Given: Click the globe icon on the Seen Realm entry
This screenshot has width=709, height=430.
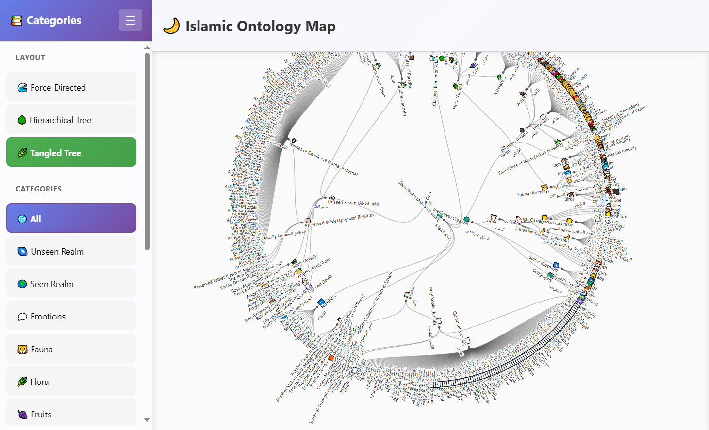Looking at the screenshot, I should 22,284.
